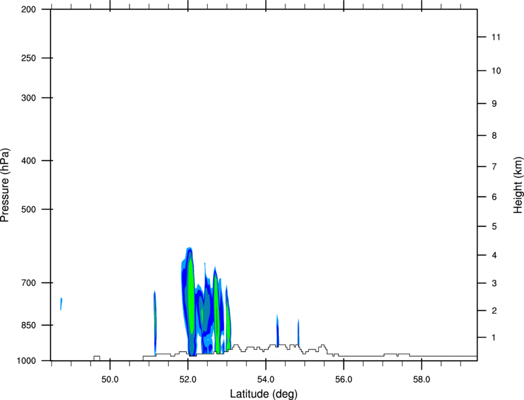Click the 400 pressure tick label
524x400 pixels.
[x=28, y=161]
